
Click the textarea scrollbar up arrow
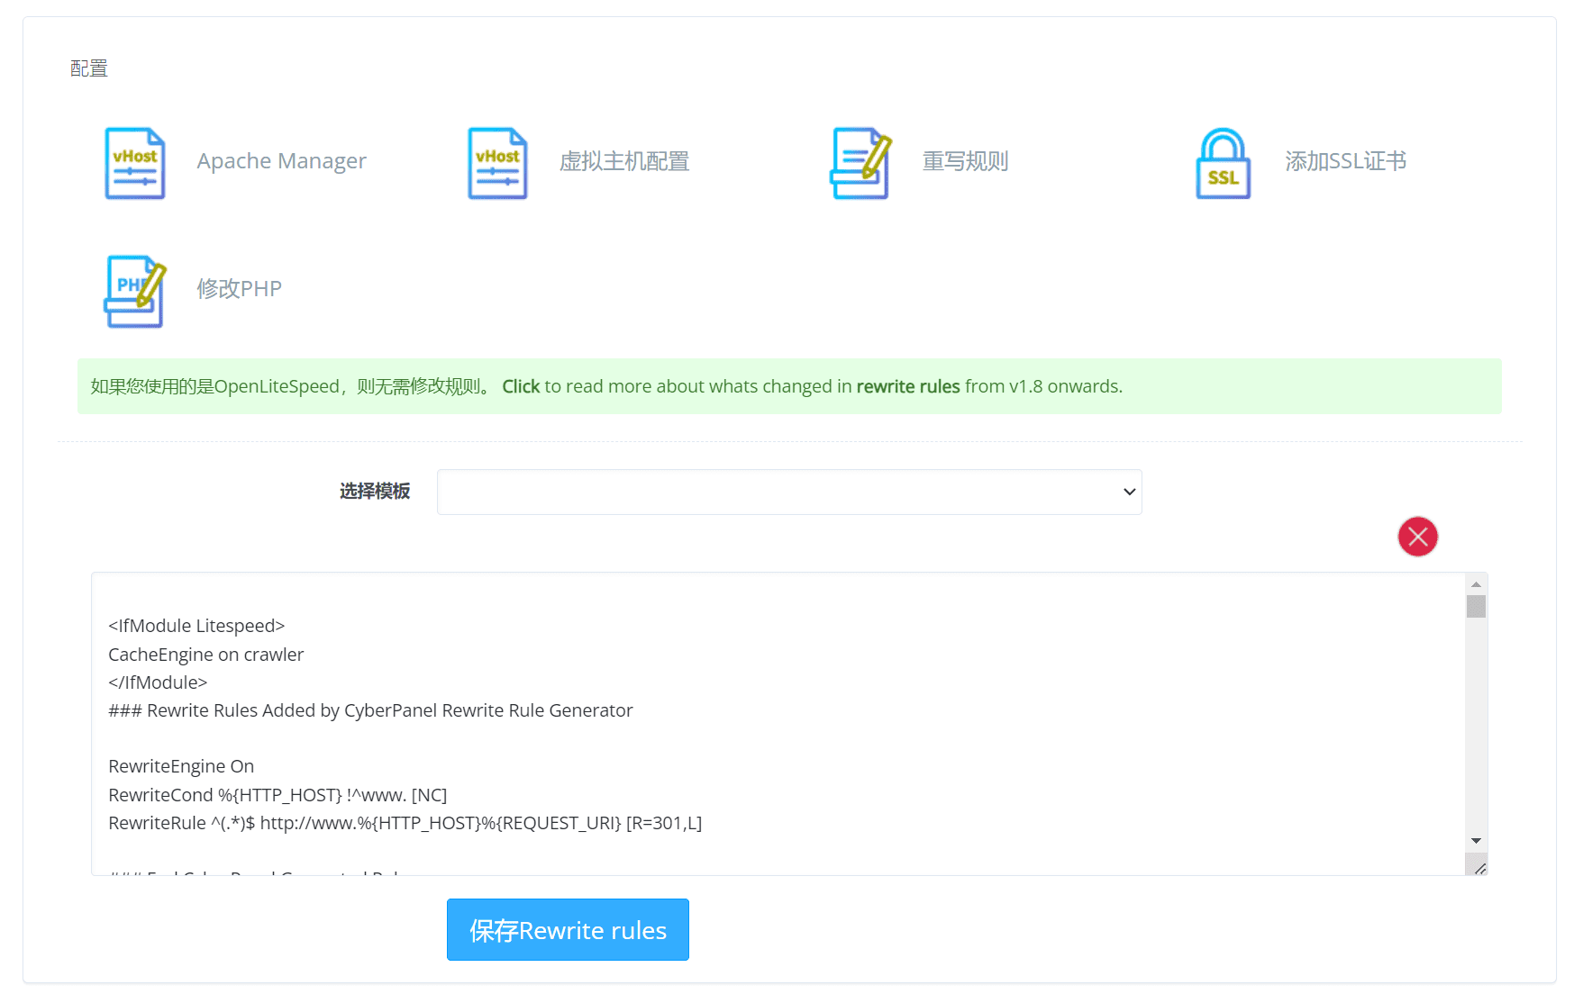click(x=1476, y=583)
